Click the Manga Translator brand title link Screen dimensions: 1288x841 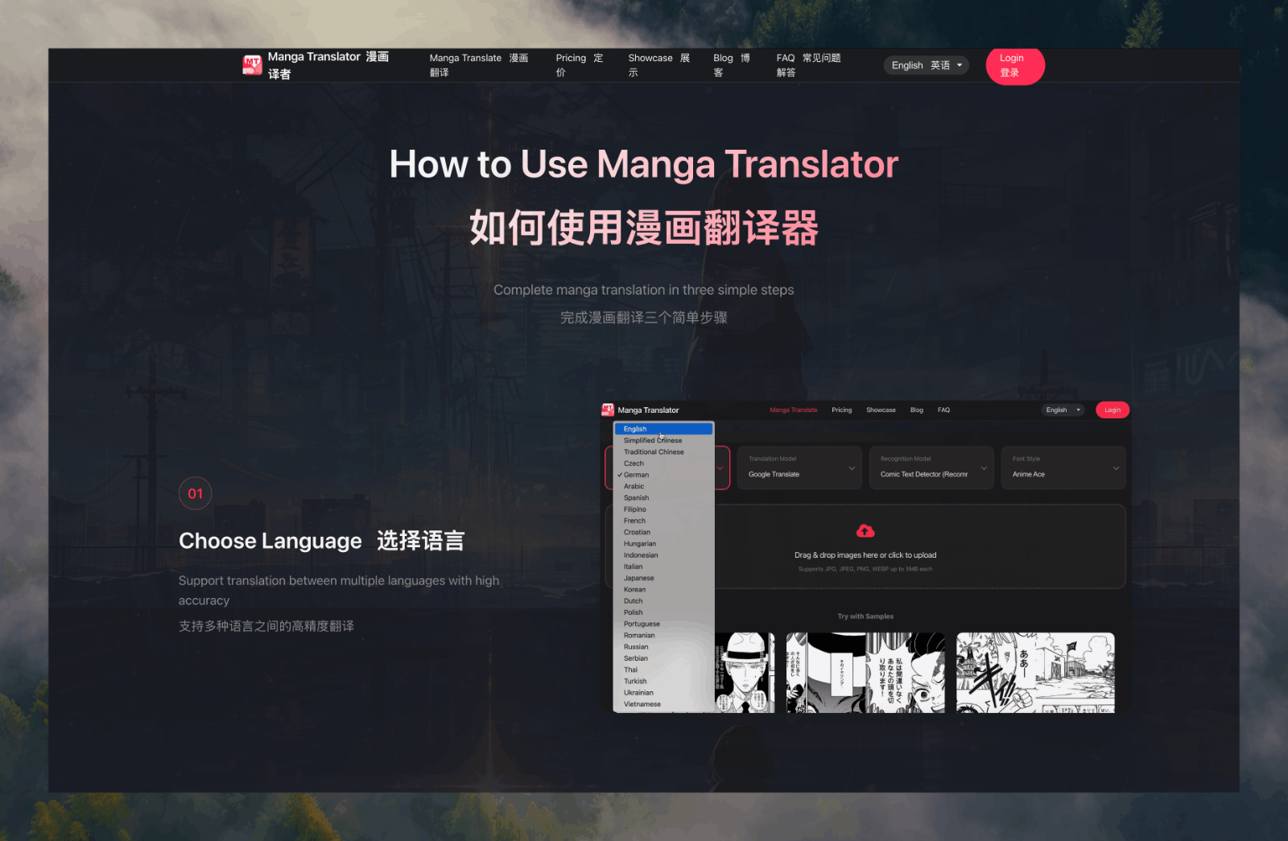pos(328,65)
